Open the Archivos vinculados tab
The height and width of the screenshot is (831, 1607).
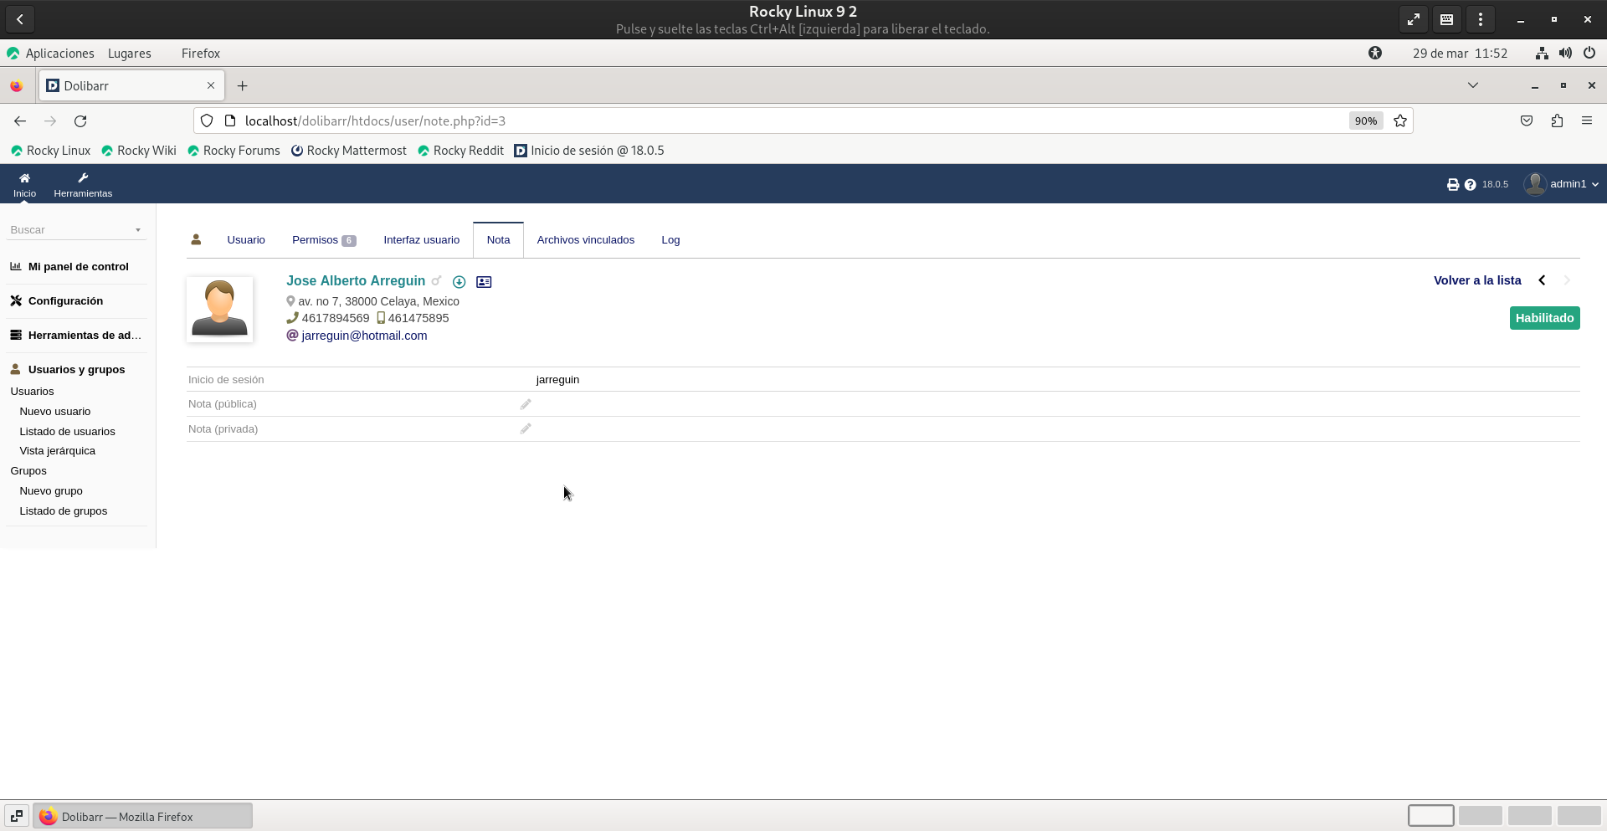click(x=585, y=240)
